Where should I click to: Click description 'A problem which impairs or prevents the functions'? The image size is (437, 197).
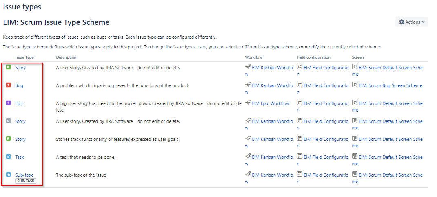[x=123, y=85]
